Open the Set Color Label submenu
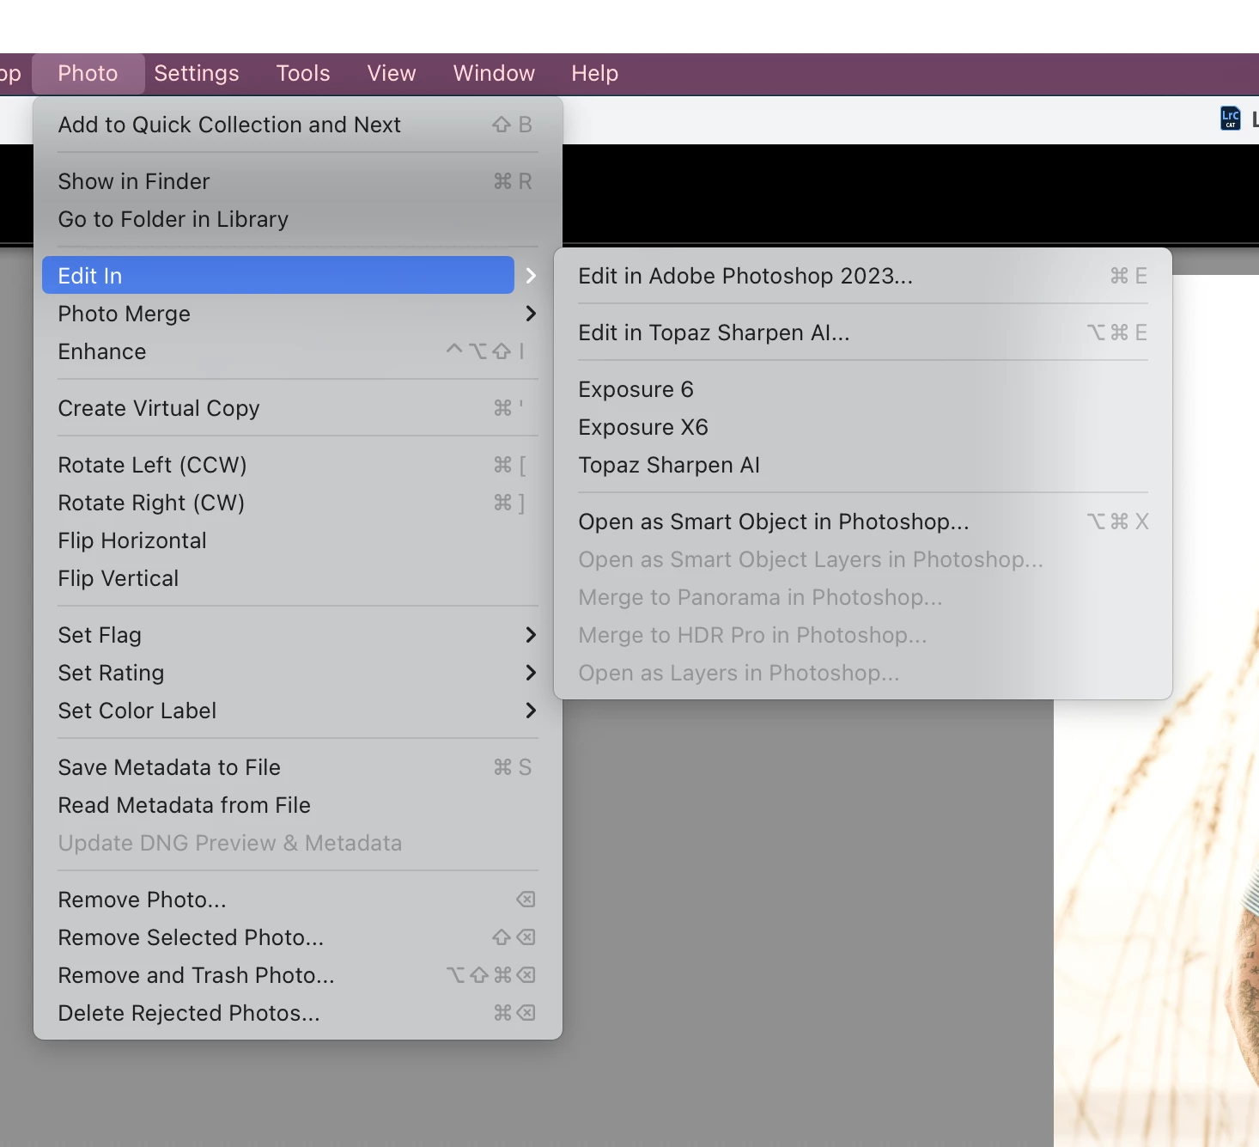Viewport: 1259px width, 1147px height. click(297, 711)
